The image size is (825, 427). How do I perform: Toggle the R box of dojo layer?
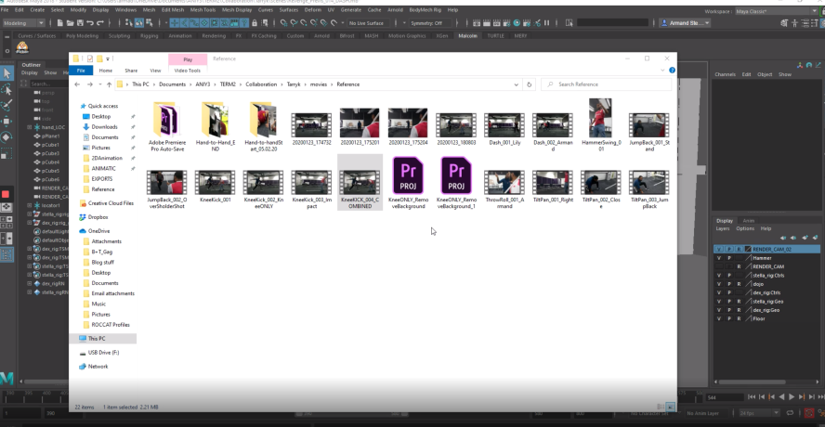click(739, 283)
